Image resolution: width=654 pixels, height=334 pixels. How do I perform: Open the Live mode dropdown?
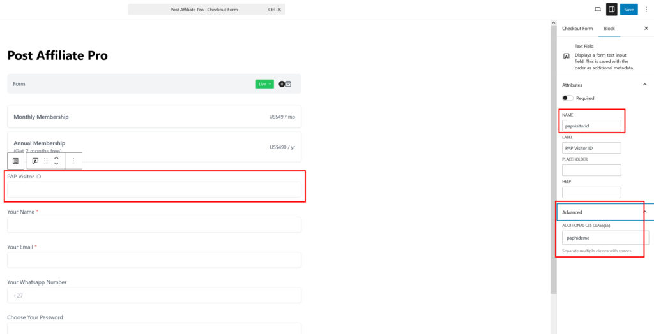click(264, 84)
